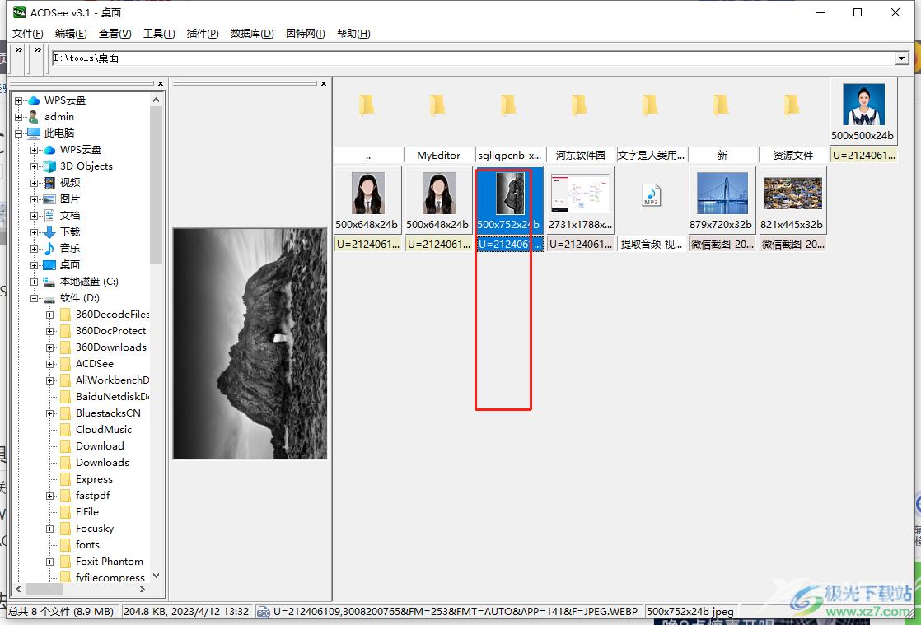This screenshot has height=625, width=921.
Task: Select the 下载 download arrow icon
Action: (50, 232)
